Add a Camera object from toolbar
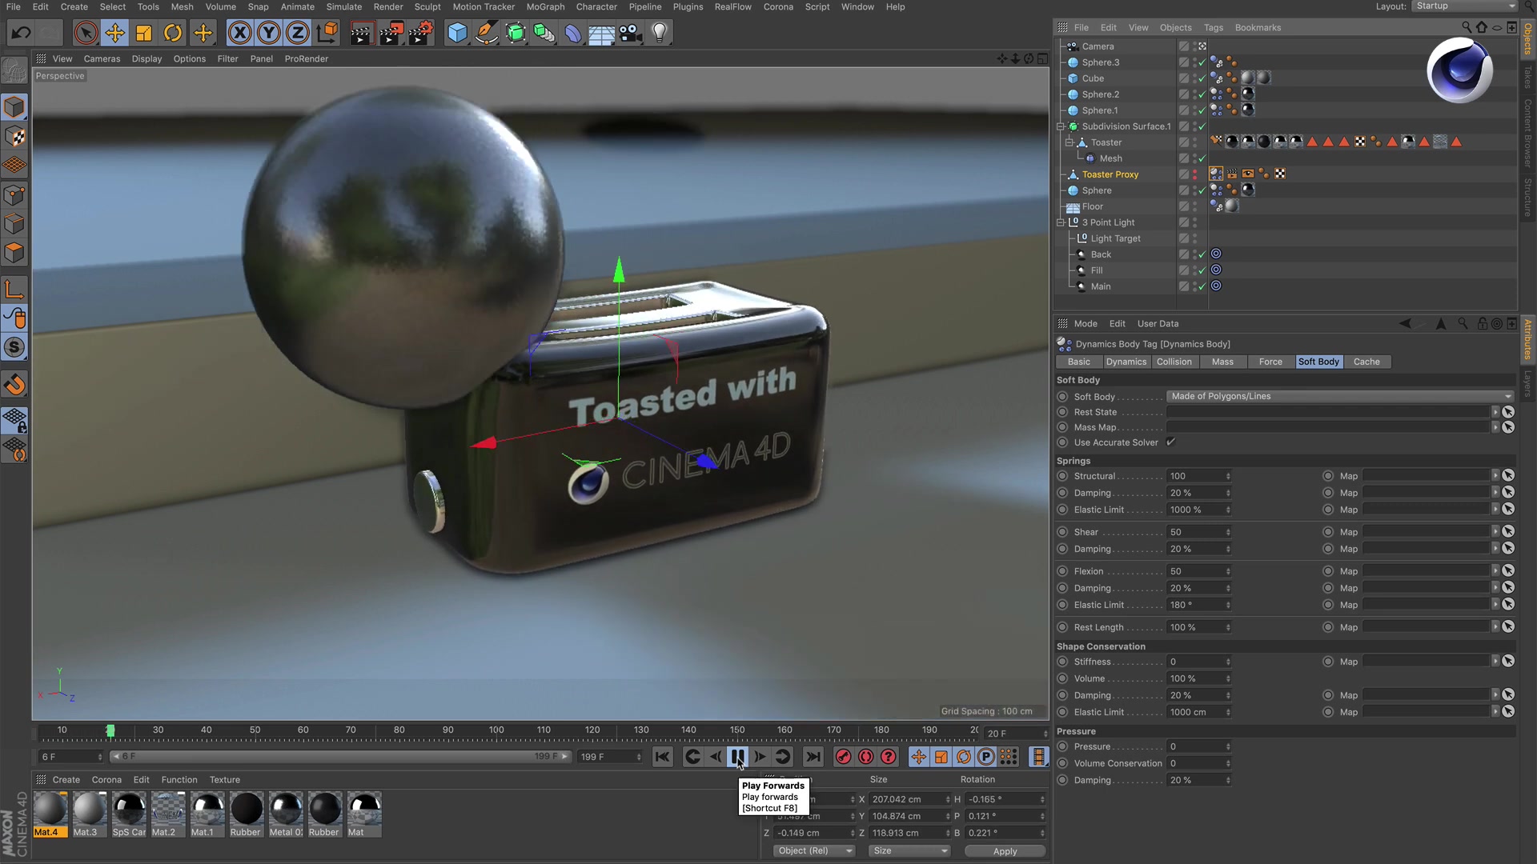 [x=631, y=33]
